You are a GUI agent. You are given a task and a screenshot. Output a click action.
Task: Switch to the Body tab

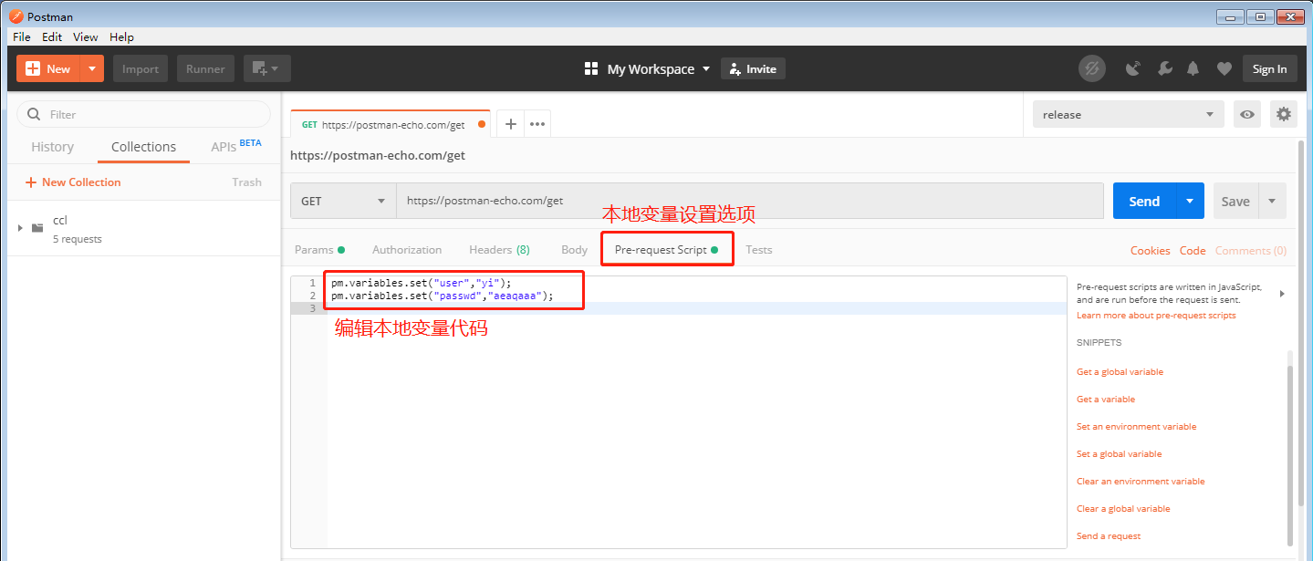(x=574, y=249)
